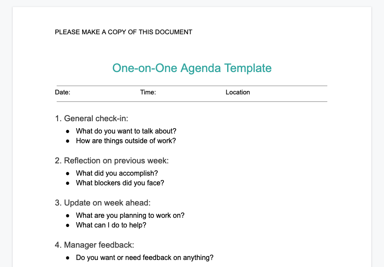Click the Date: field label
The width and height of the screenshot is (384, 267).
62,92
